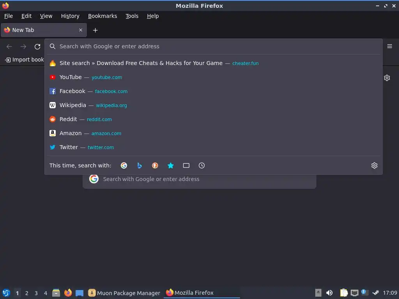The image size is (399, 299).
Task: Open the Help menu
Action: point(153,16)
